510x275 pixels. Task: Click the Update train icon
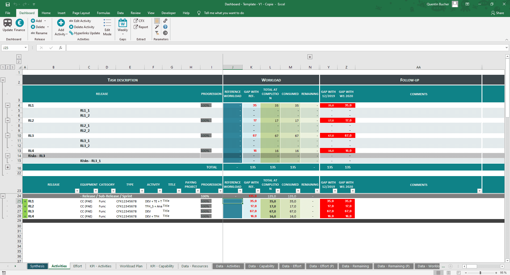click(7, 23)
